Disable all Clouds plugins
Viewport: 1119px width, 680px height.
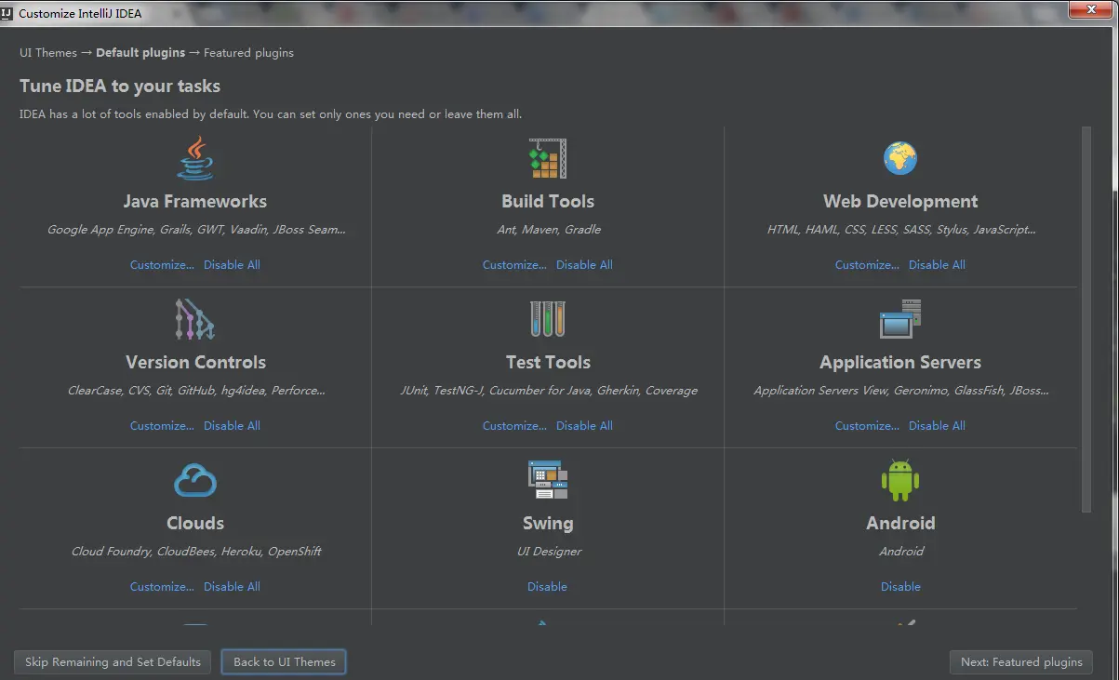click(232, 587)
